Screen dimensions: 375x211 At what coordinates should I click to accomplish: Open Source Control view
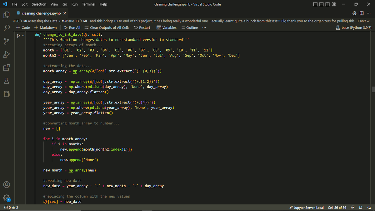point(7,41)
